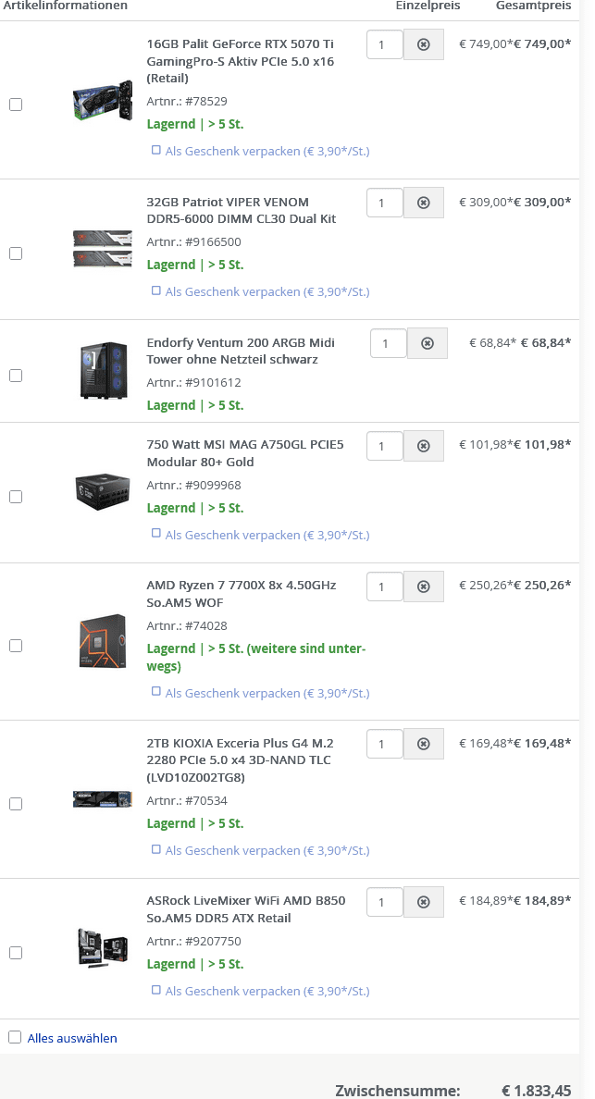Enable gift wrapping for Patriot VIPER RAM

[x=156, y=290]
